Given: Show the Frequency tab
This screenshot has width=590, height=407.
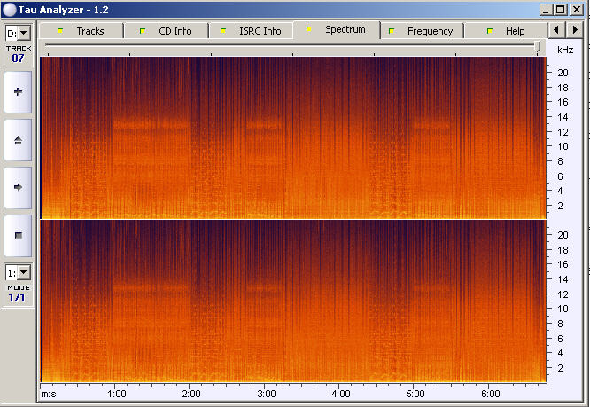Looking at the screenshot, I should 422,31.
